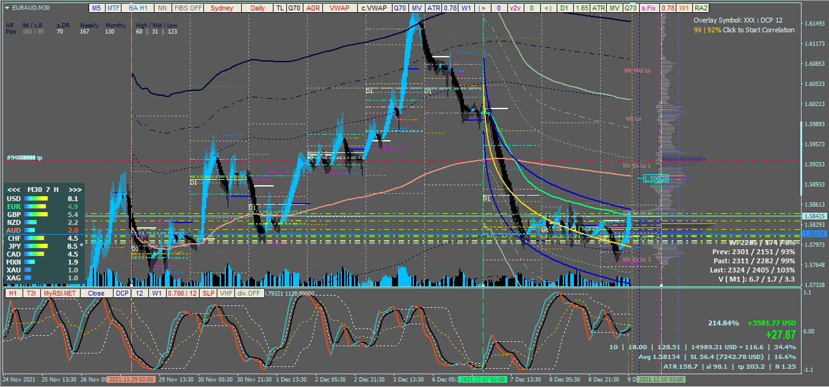Click the green 1.65 button
This screenshot has width=829, height=387.
click(582, 8)
